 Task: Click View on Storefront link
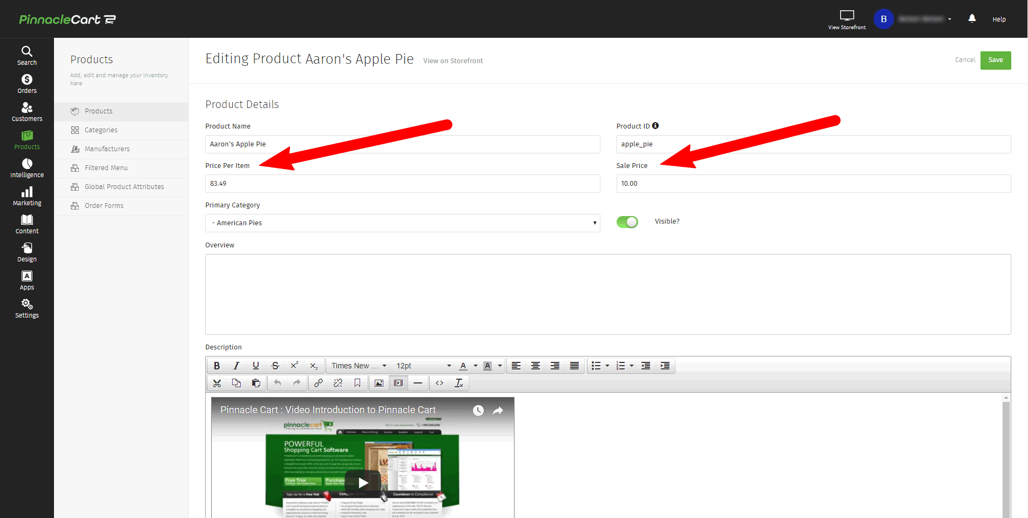click(453, 61)
